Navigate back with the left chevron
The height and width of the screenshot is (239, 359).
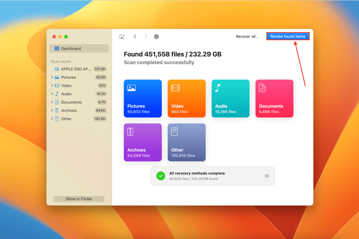click(x=135, y=36)
